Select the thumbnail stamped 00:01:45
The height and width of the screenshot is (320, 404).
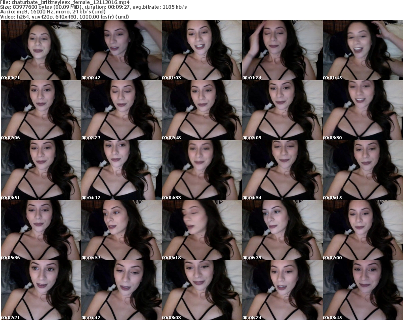(363, 50)
